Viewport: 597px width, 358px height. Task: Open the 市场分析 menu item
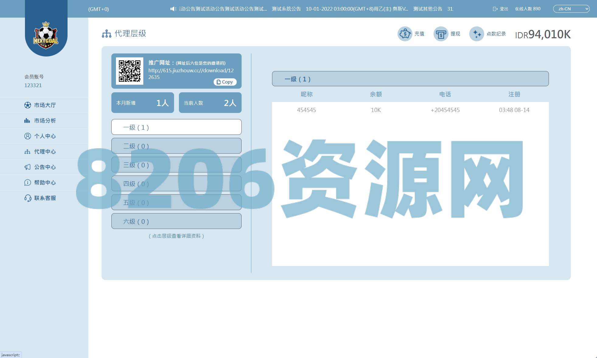pyautogui.click(x=45, y=121)
